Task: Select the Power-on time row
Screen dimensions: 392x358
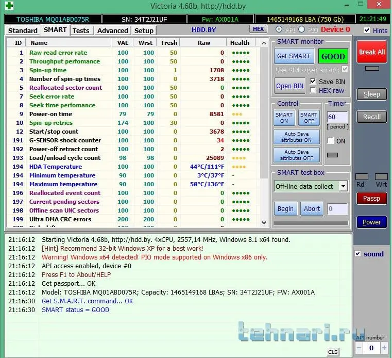Action: 133,114
